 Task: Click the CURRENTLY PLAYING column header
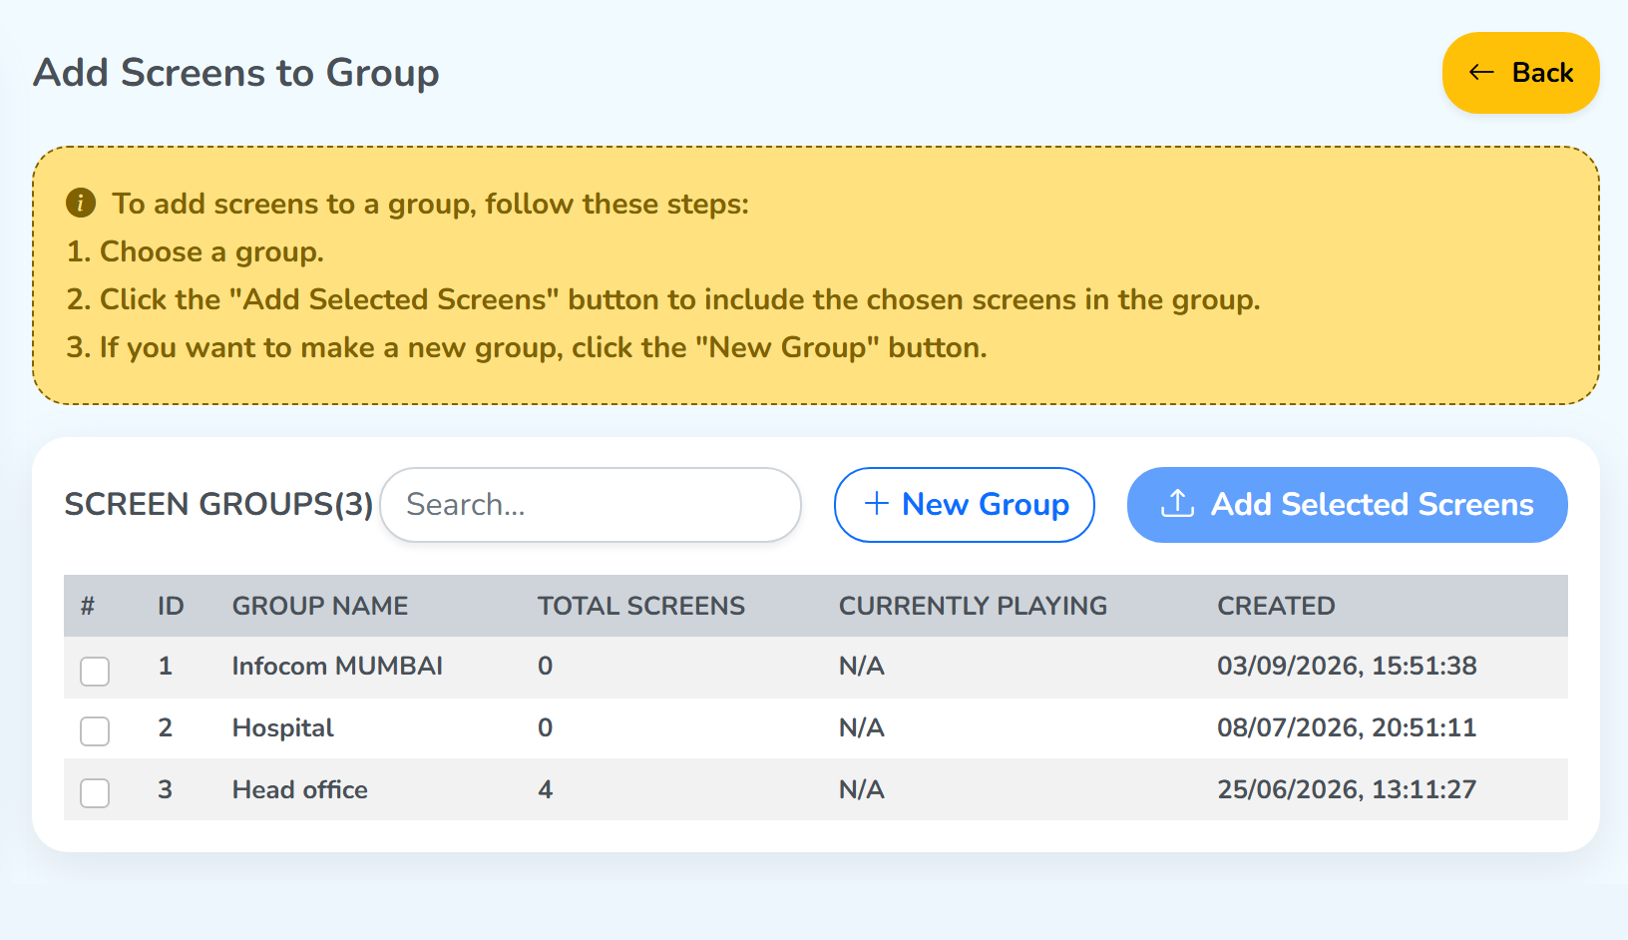(x=973, y=606)
